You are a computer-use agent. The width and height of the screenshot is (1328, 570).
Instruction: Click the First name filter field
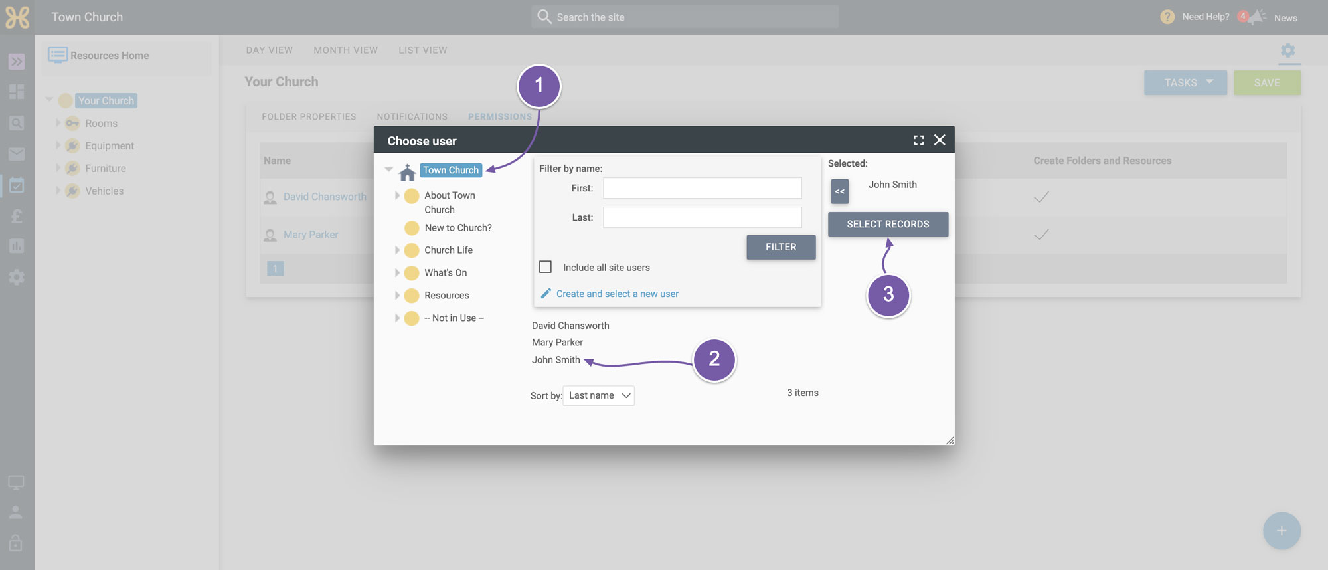702,188
